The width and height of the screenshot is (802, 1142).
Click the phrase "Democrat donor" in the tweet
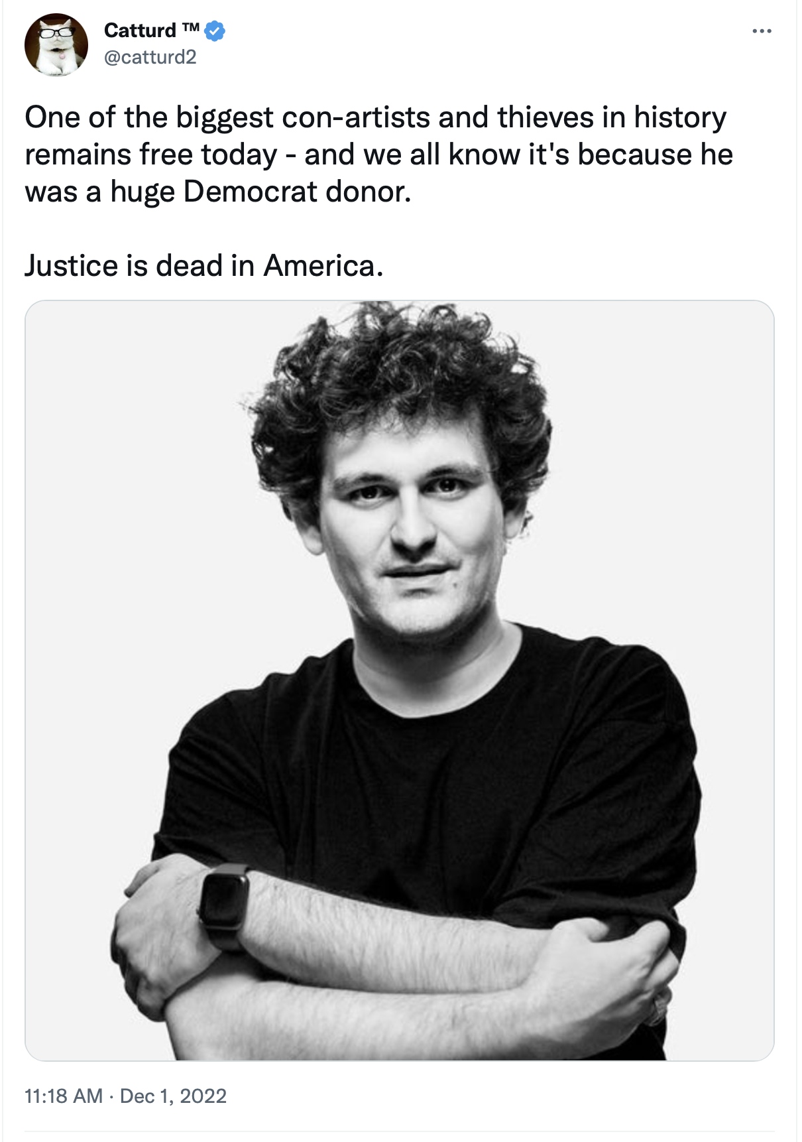pyautogui.click(x=297, y=192)
